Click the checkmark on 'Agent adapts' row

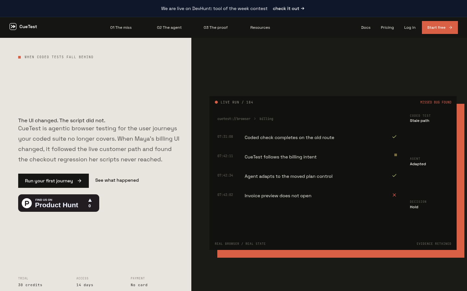click(x=394, y=176)
